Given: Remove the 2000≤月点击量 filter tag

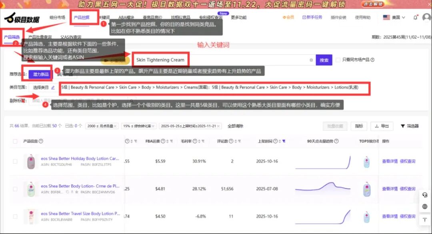Looking at the screenshot, I should tap(115, 126).
